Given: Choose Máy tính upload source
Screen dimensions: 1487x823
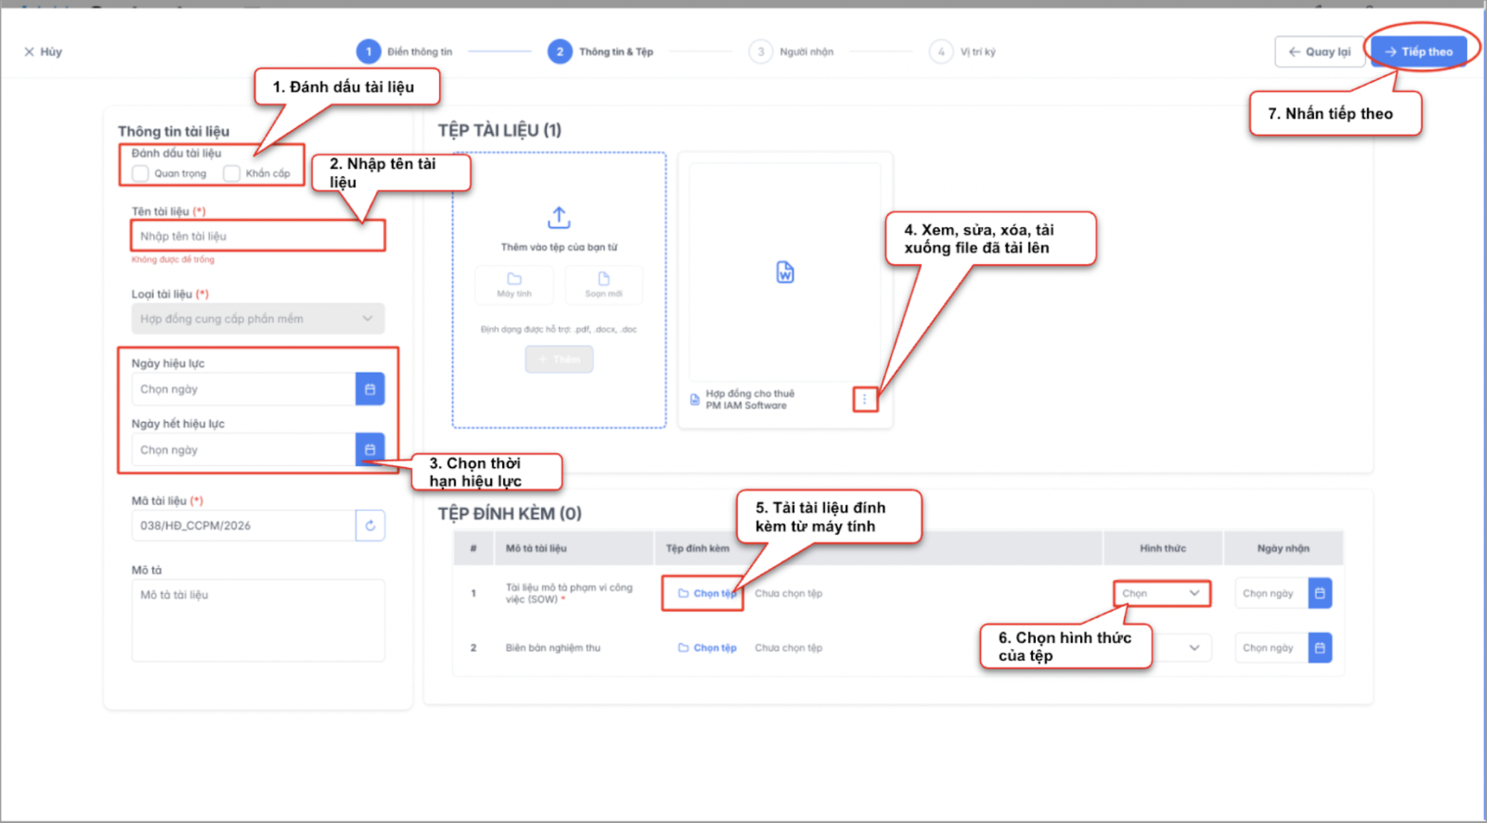Looking at the screenshot, I should point(514,284).
